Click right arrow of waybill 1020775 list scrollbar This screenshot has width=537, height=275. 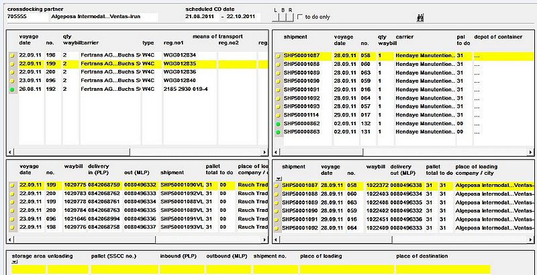tap(264, 239)
